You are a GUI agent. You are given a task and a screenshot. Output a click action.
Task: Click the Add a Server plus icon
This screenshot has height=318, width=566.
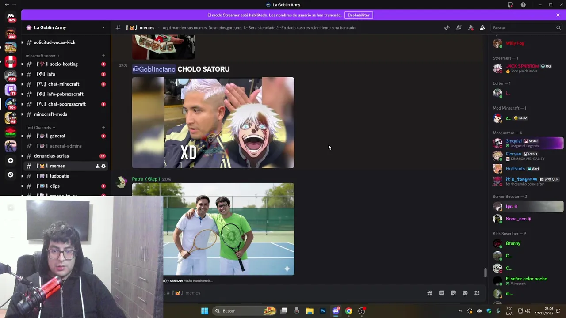point(11,160)
